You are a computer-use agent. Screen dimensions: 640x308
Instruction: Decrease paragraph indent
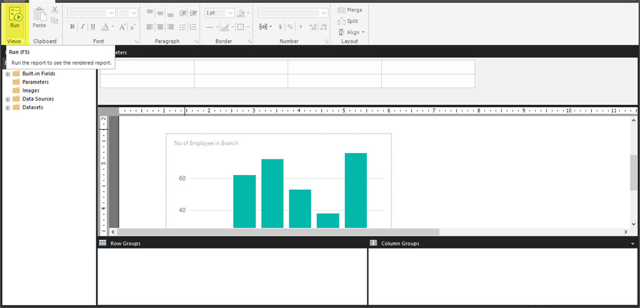pyautogui.click(x=183, y=13)
